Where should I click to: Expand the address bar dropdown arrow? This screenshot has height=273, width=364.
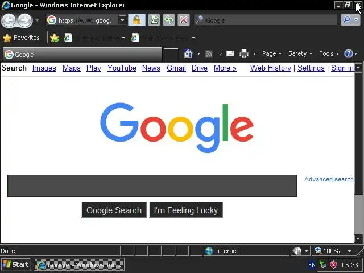click(123, 20)
